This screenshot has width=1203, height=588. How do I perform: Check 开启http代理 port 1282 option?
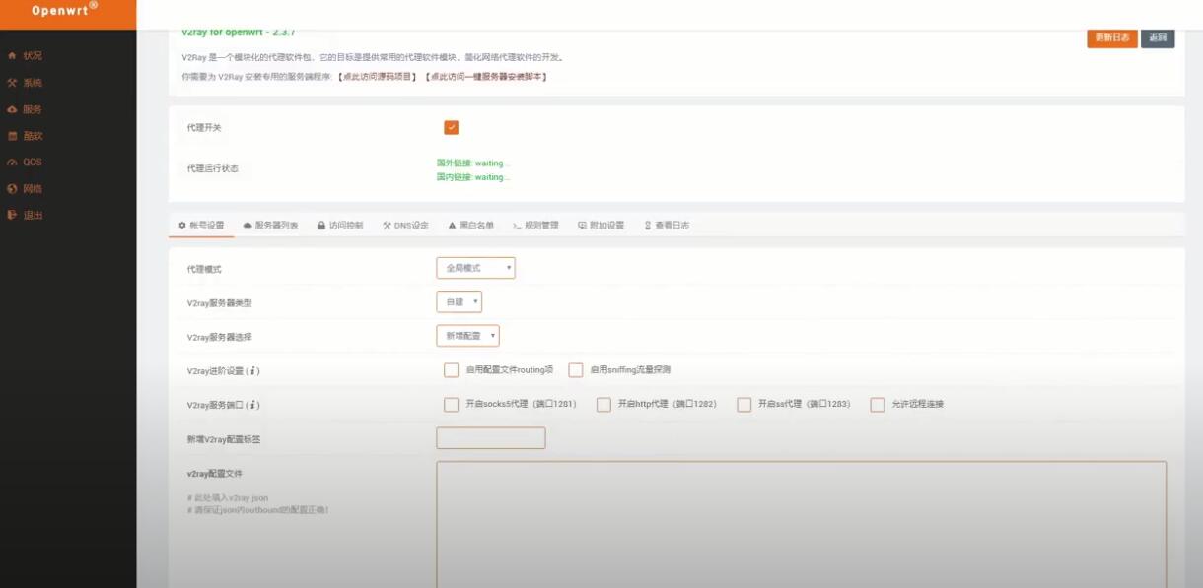[603, 404]
